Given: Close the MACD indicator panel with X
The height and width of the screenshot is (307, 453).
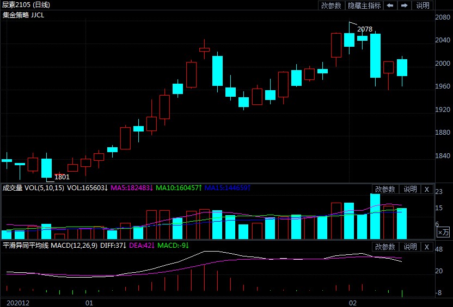Looking at the screenshot, I should (426, 247).
